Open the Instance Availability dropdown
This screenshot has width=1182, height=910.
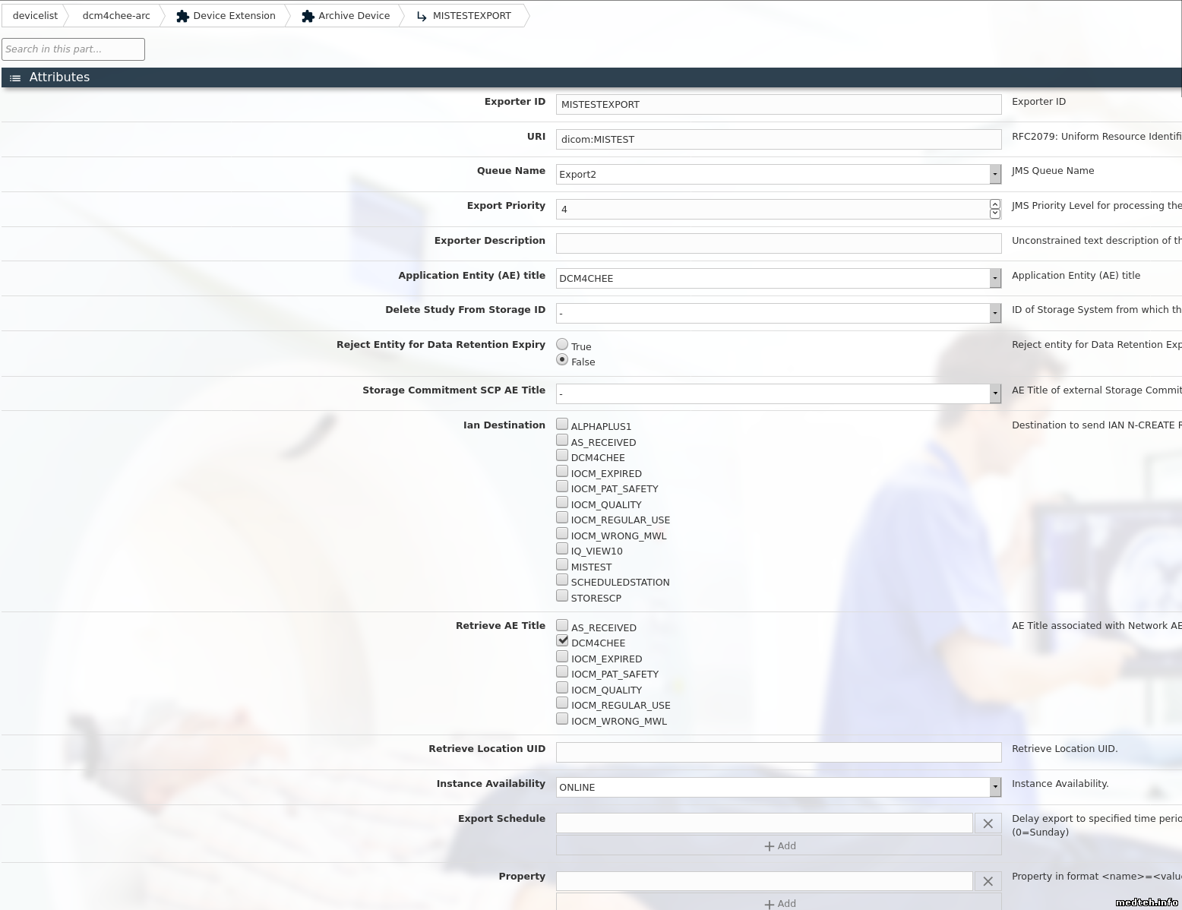point(994,788)
